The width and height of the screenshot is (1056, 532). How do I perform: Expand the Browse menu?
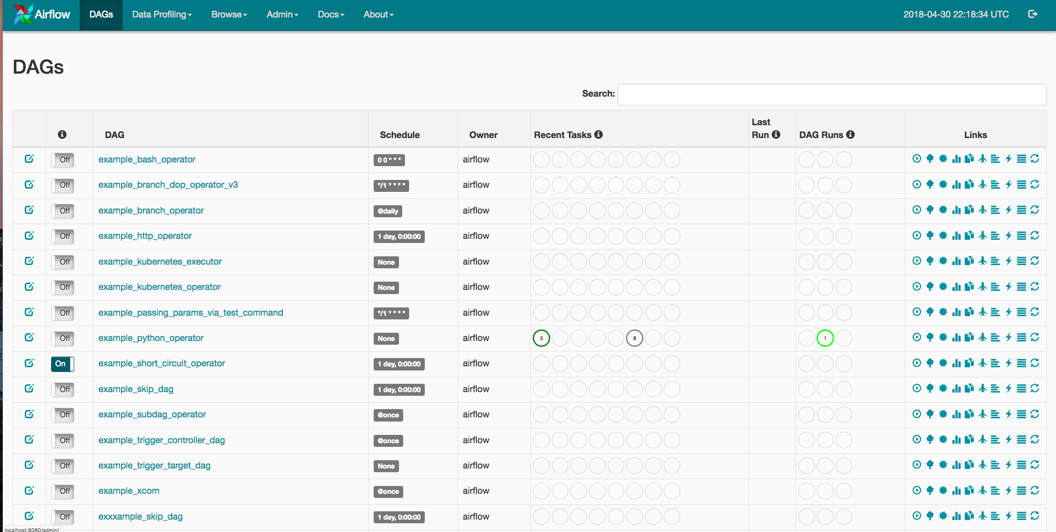[x=230, y=13]
